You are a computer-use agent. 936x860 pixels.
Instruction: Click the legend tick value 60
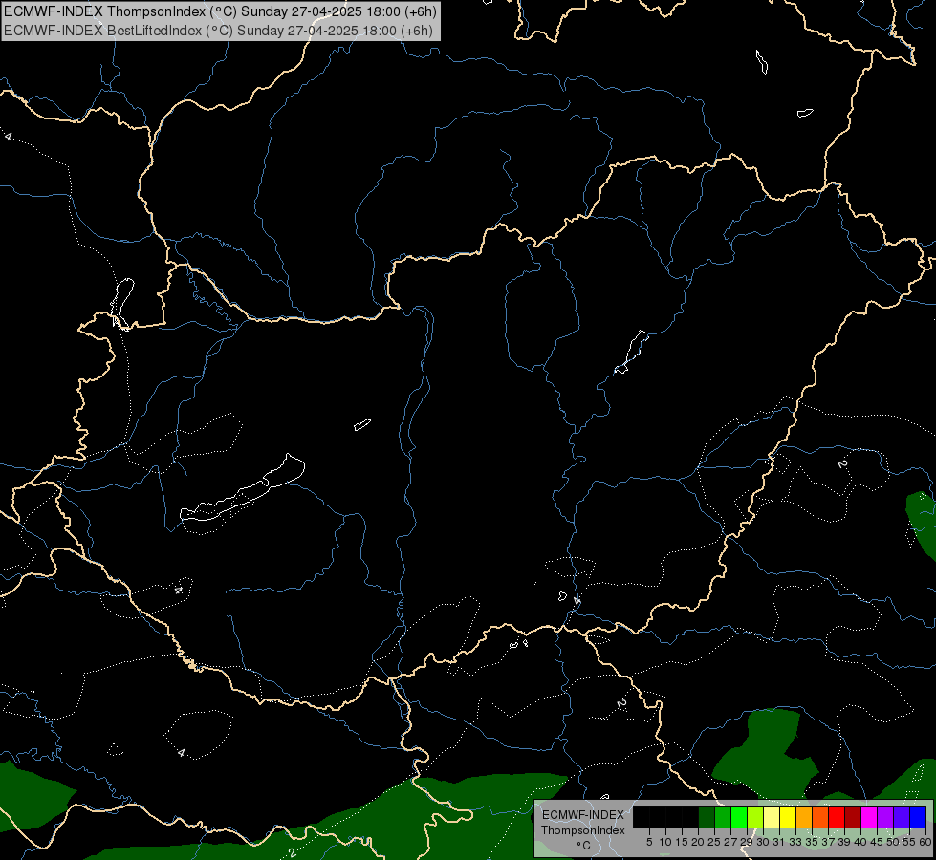click(925, 842)
